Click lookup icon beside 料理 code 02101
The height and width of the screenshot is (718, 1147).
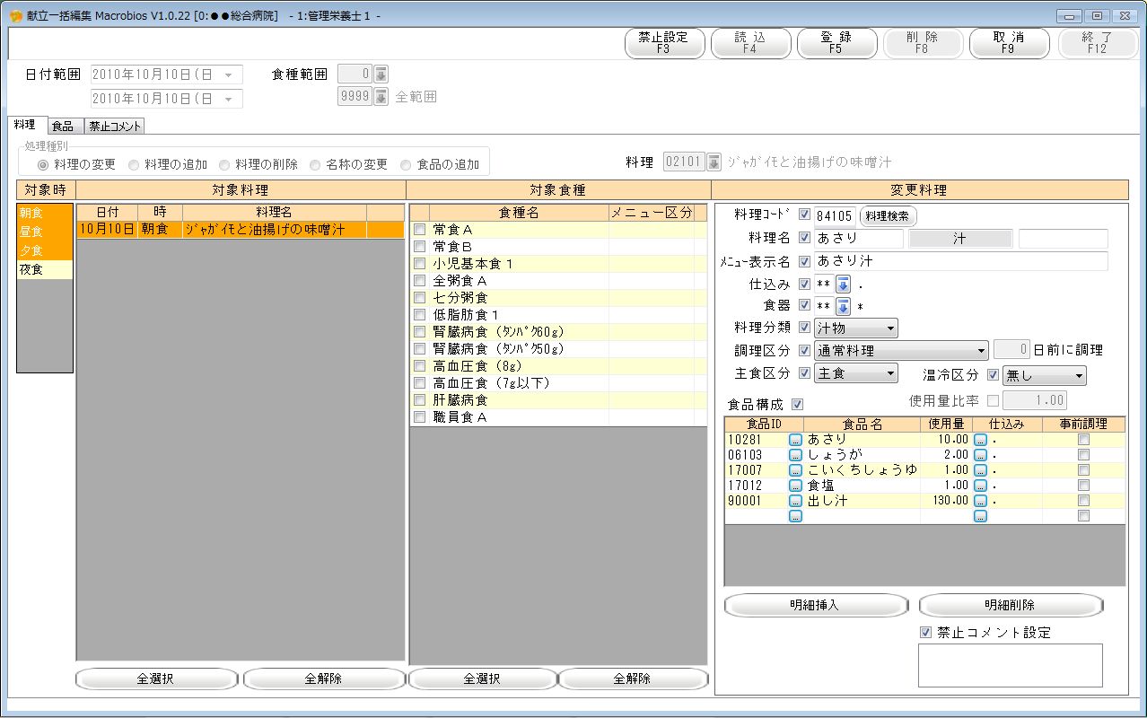[x=714, y=162]
